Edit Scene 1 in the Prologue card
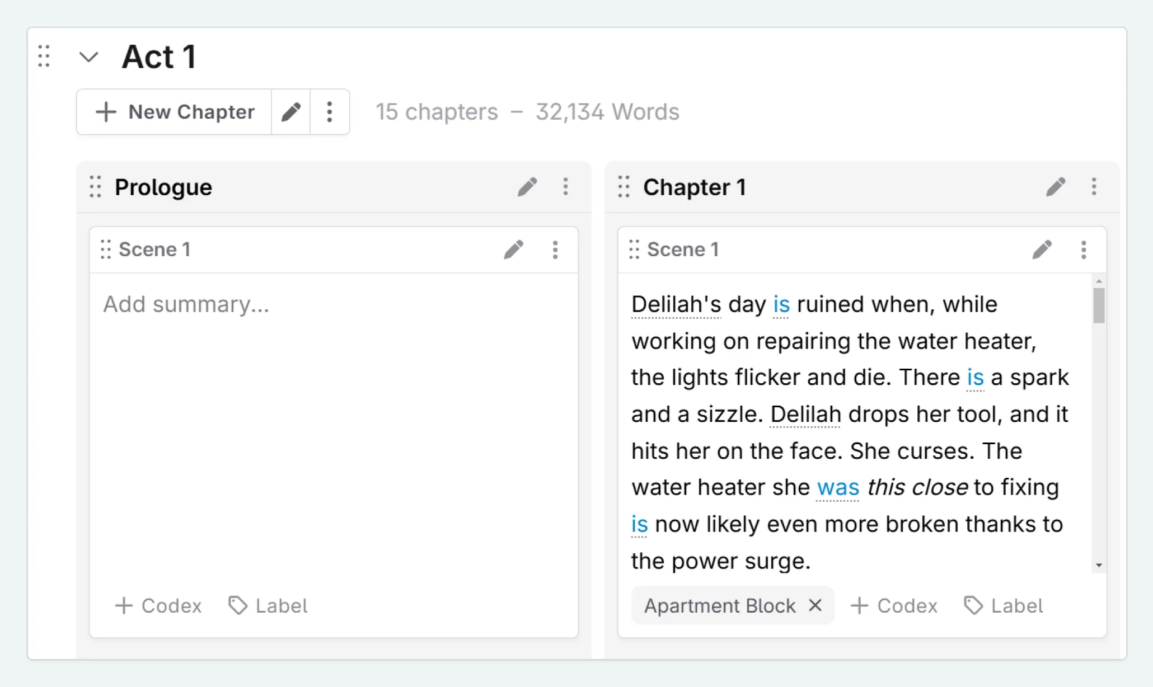 pos(514,250)
